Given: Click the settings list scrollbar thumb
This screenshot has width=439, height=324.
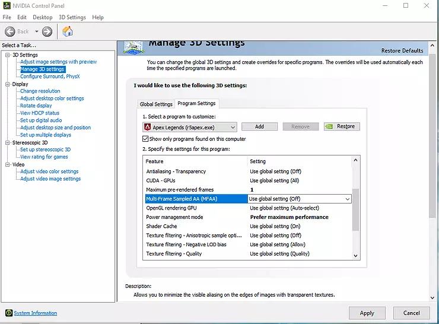Looking at the screenshot, I should click(x=355, y=209).
